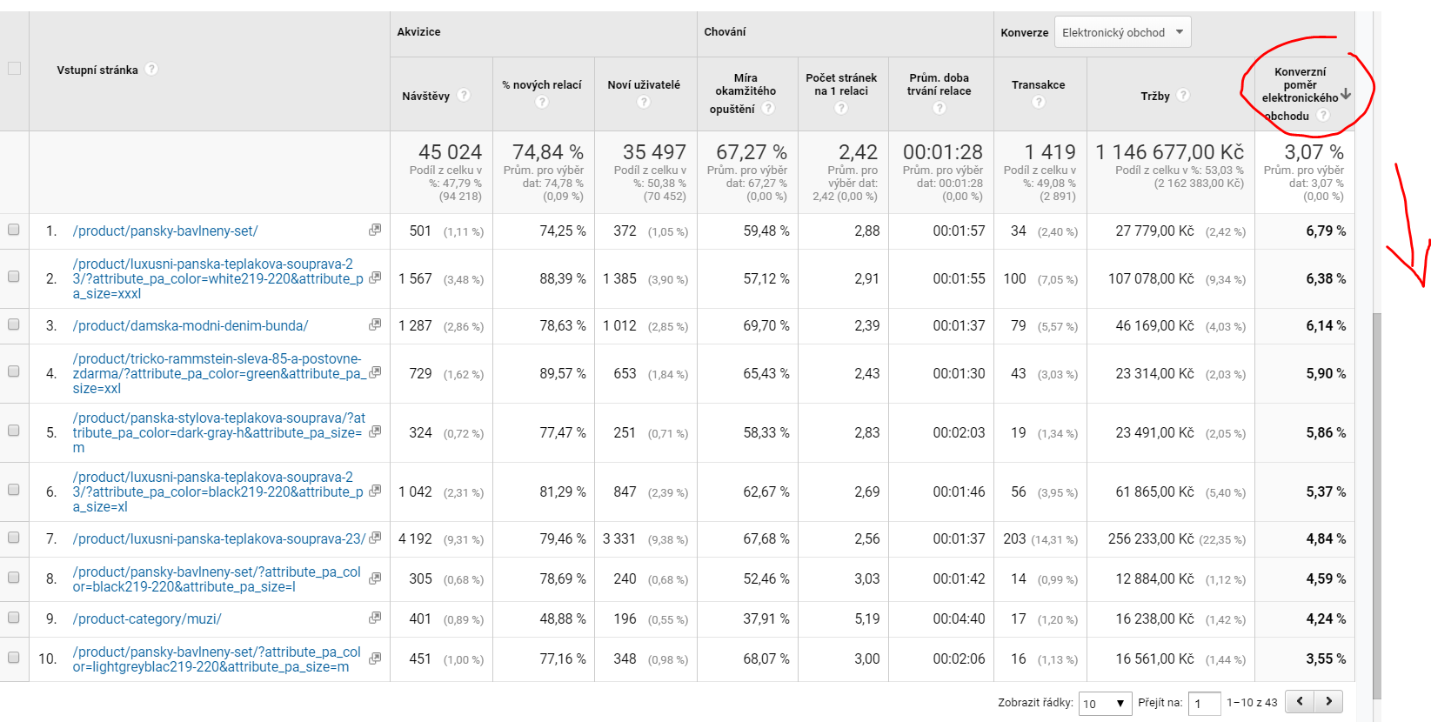Open help icon next to Tržby
This screenshot has height=722, width=1431.
coord(1183,95)
